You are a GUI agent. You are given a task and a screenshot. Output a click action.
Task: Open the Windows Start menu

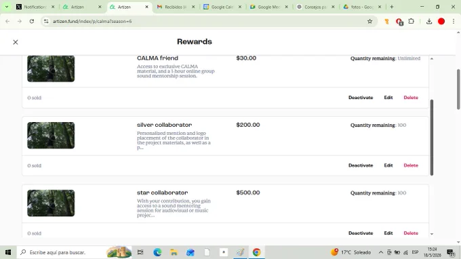tap(8, 252)
